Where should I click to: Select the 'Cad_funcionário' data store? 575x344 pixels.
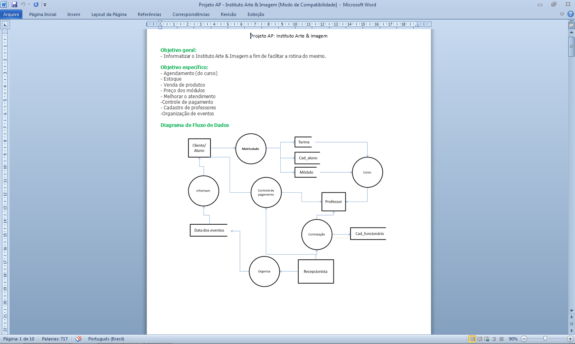tap(369, 234)
